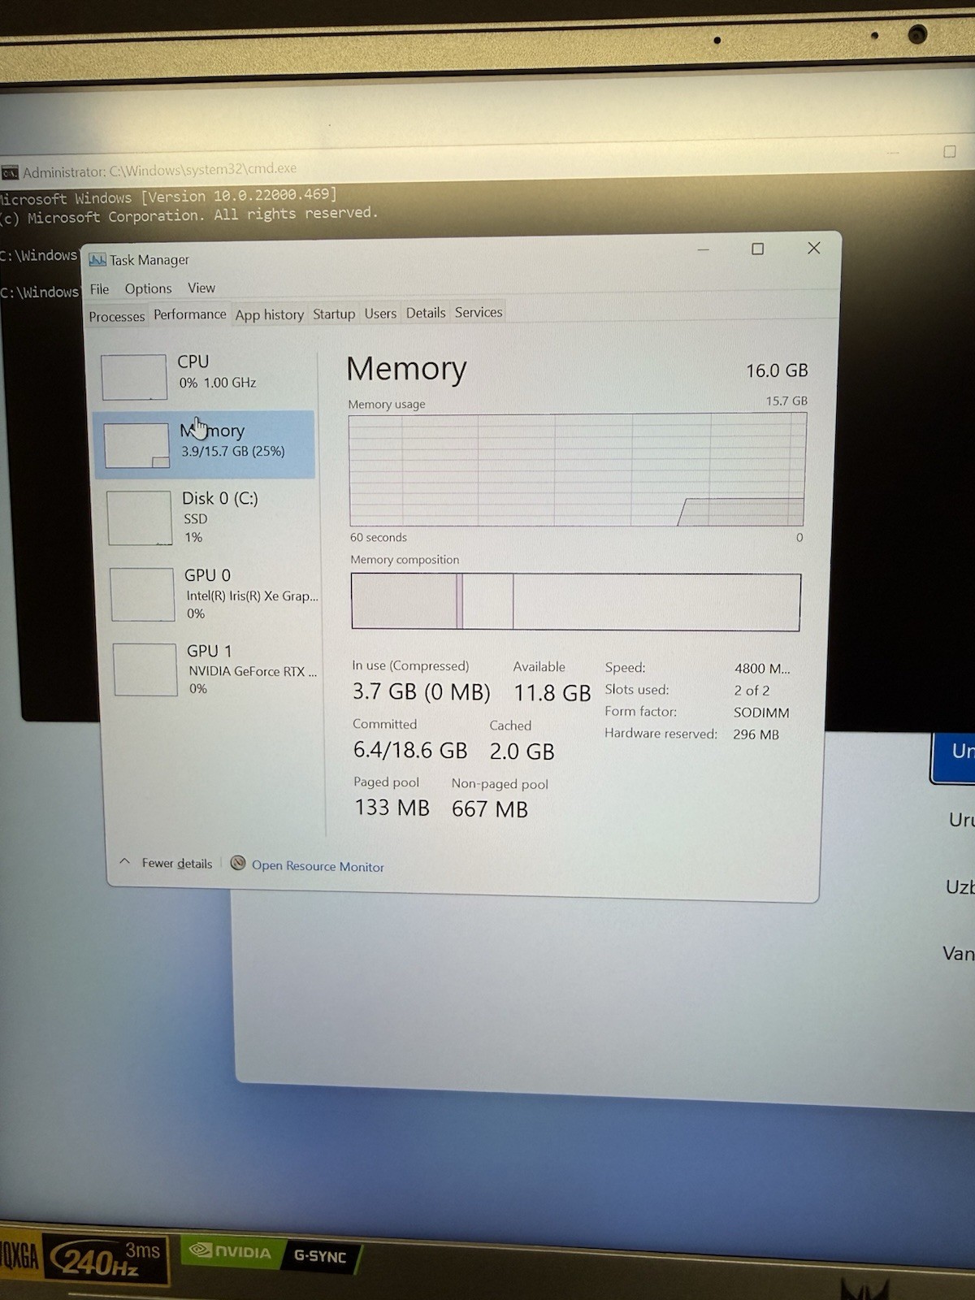
Task: Go to the Users tab
Action: coord(380,313)
